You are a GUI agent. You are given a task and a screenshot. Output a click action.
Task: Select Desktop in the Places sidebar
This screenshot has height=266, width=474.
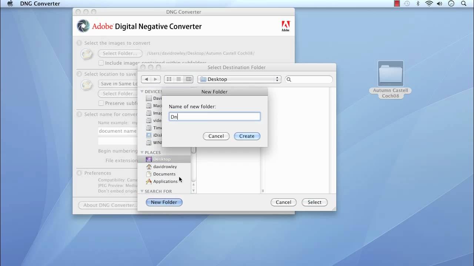click(164, 159)
